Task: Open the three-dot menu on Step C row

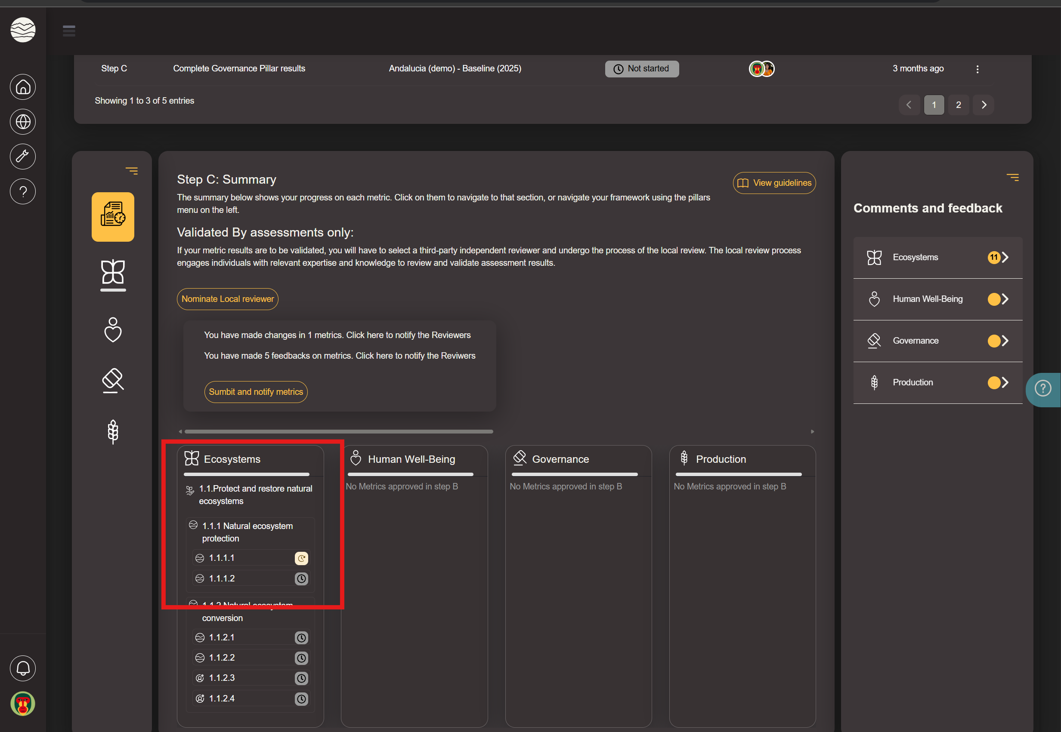Action: point(977,69)
